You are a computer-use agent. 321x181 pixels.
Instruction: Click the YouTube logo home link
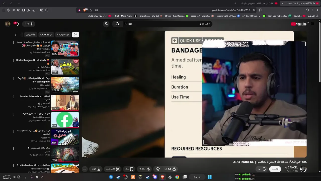tap(299, 24)
